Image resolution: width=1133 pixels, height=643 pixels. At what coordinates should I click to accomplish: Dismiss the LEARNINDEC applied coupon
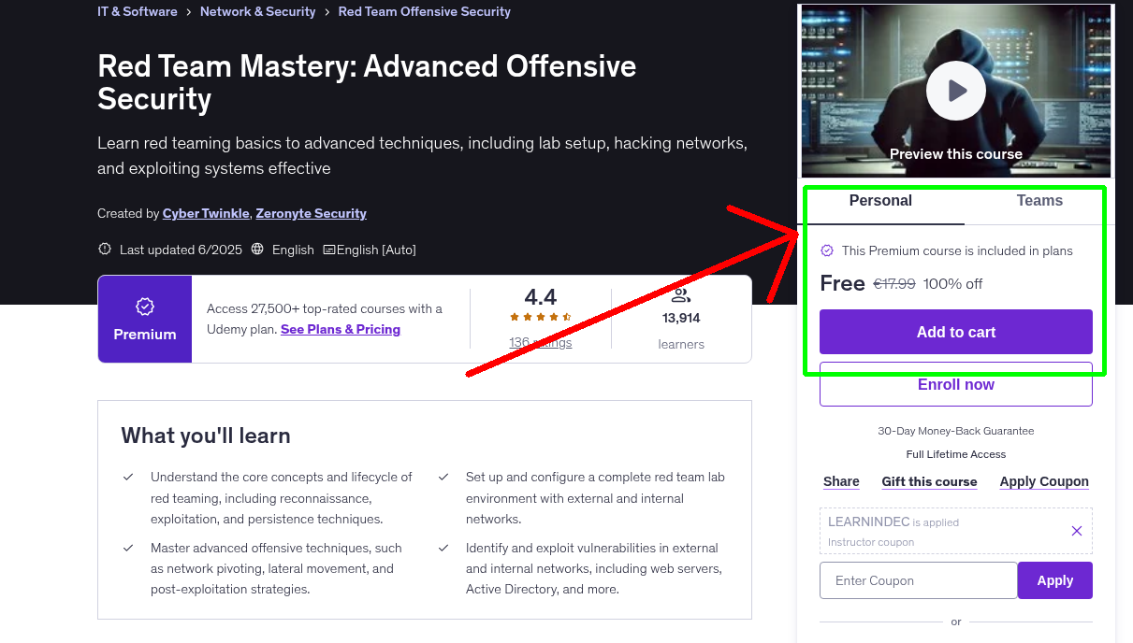1076,530
